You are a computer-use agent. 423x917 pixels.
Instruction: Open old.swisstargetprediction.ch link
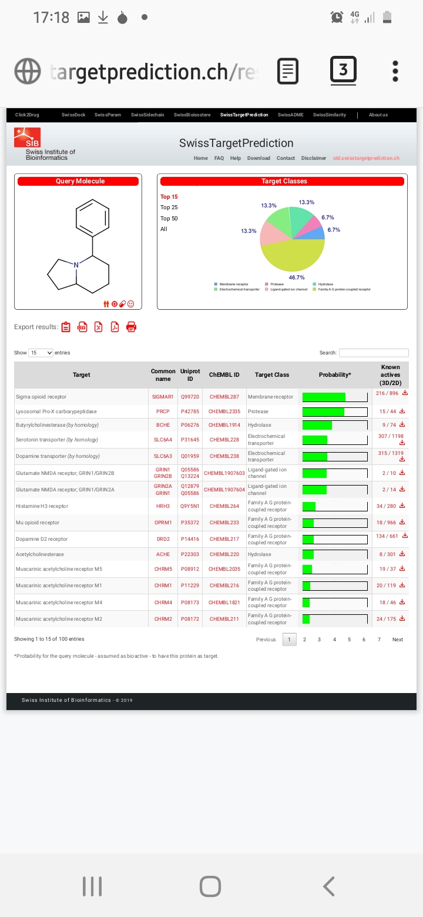[366, 158]
